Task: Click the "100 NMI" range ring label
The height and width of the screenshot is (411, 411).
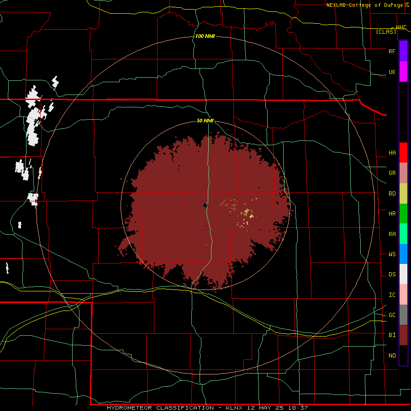Action: point(205,36)
